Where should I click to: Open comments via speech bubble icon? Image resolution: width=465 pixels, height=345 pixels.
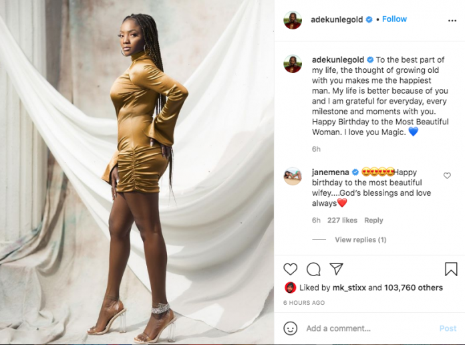click(313, 269)
